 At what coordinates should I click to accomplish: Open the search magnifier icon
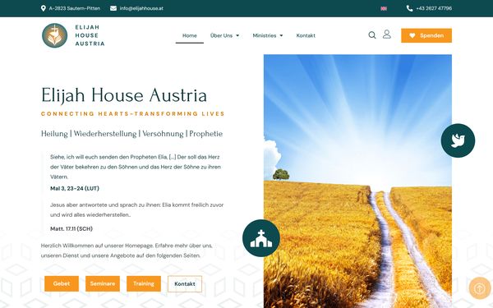(x=372, y=34)
